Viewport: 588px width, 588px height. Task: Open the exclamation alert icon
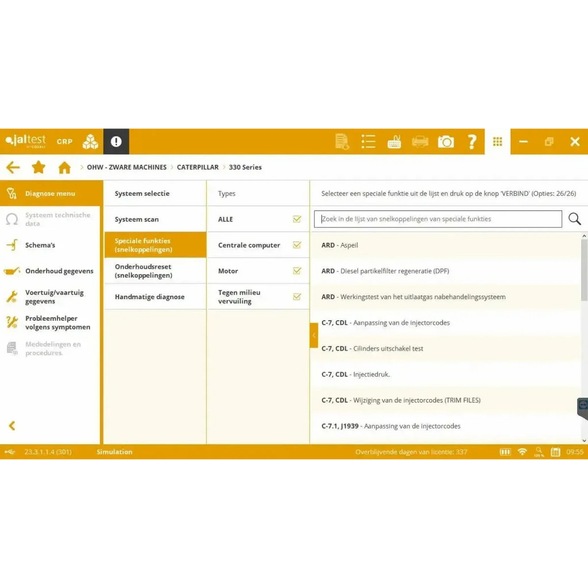point(116,141)
